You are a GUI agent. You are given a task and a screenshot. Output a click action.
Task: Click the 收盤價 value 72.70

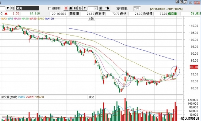(163, 14)
